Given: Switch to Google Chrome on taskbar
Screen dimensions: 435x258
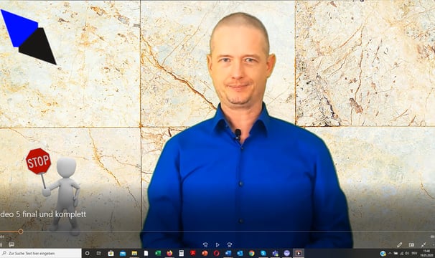Looking at the screenshot, I should pos(252,253).
